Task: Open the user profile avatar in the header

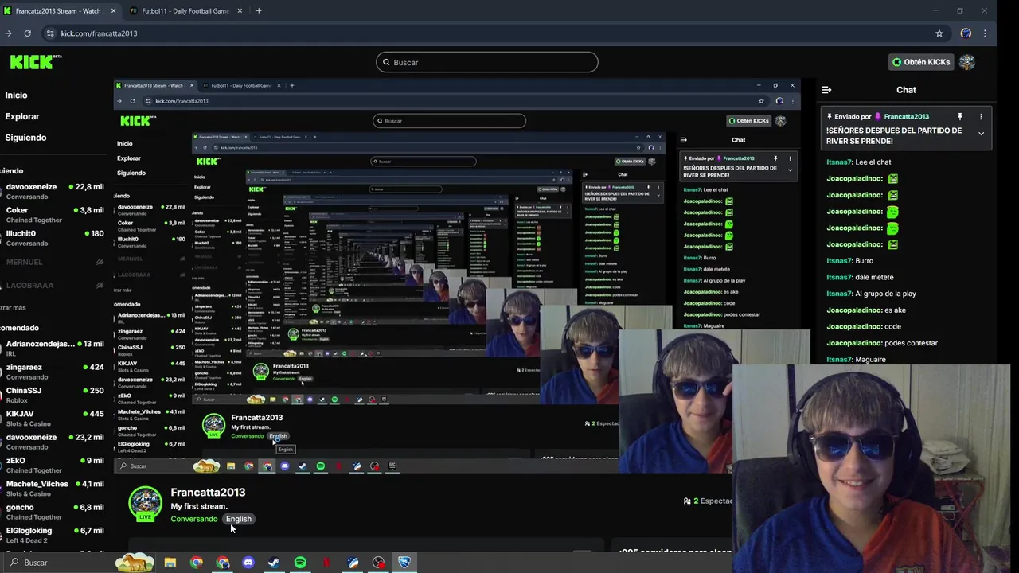Action: pos(966,62)
